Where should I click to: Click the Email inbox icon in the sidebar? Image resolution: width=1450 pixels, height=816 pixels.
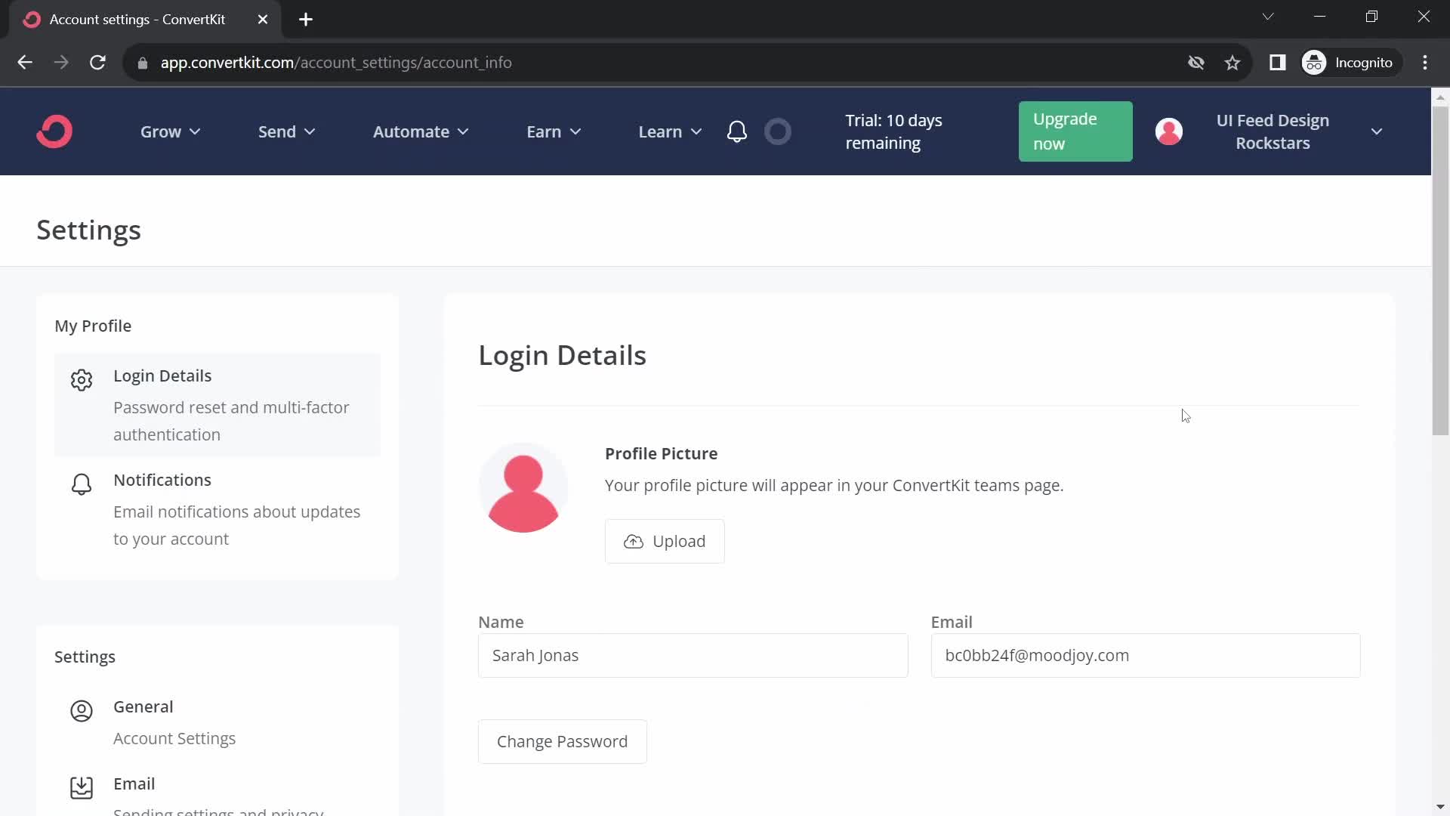pyautogui.click(x=82, y=787)
